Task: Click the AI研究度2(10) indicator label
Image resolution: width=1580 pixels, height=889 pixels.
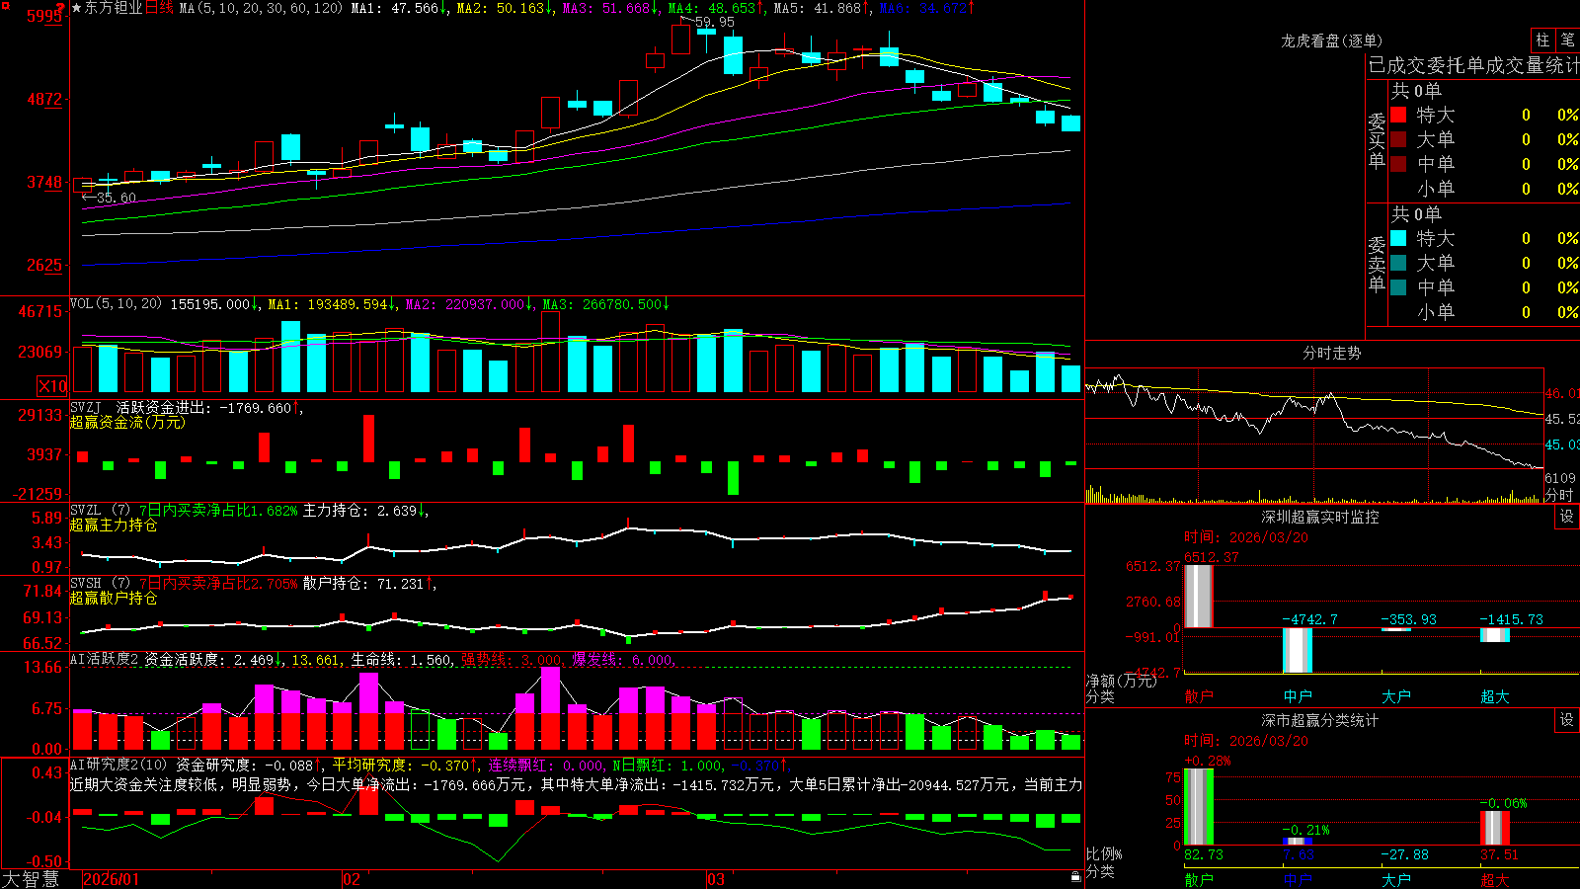Action: [x=118, y=765]
